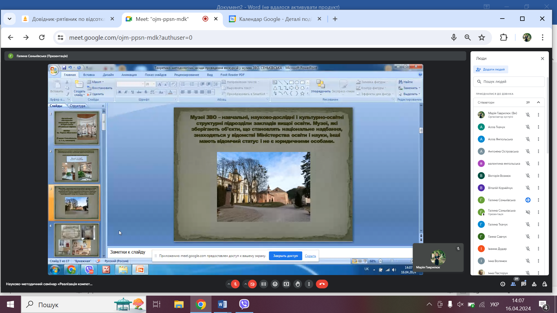
Task: Click the address bar URL
Action: [131, 37]
